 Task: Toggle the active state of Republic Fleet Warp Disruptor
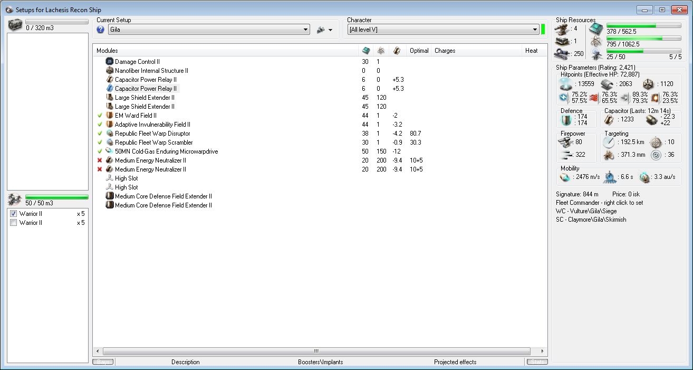[x=100, y=134]
